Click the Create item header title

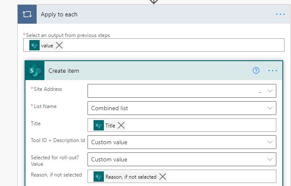point(64,71)
